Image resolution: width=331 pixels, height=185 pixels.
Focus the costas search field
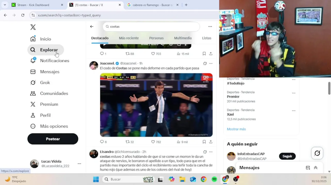[151, 26]
